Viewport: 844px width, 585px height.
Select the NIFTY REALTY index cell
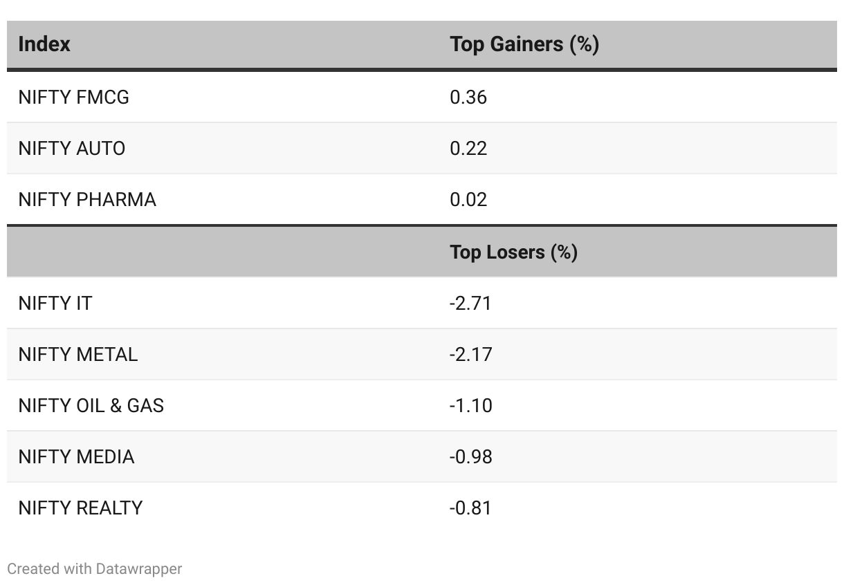click(x=80, y=508)
